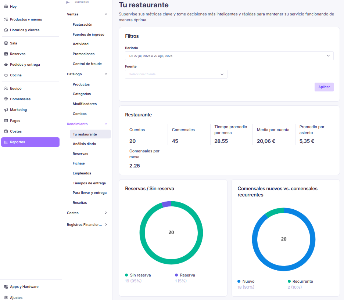Click the Recurrente legend green dot
The height and width of the screenshot is (300, 344).
tap(289, 281)
